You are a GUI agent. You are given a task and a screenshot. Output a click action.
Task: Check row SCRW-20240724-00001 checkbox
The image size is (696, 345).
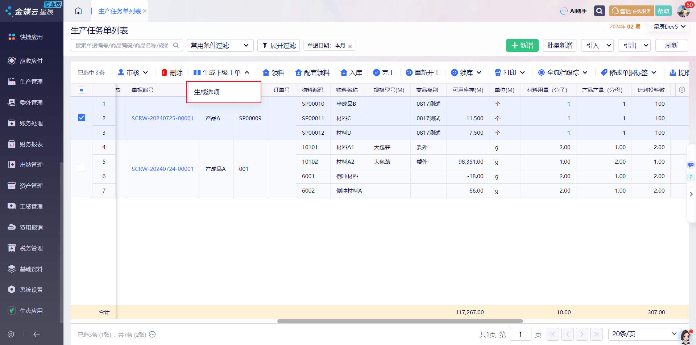(x=82, y=168)
